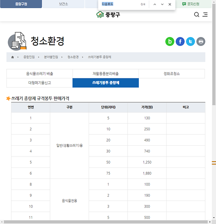Switch to 중랑구청 top tab

[21, 4]
